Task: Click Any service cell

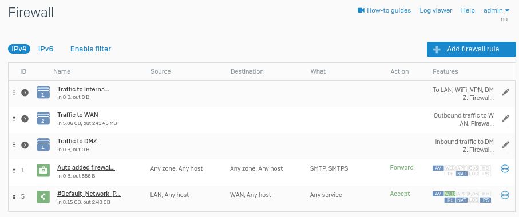Action: click(326, 195)
